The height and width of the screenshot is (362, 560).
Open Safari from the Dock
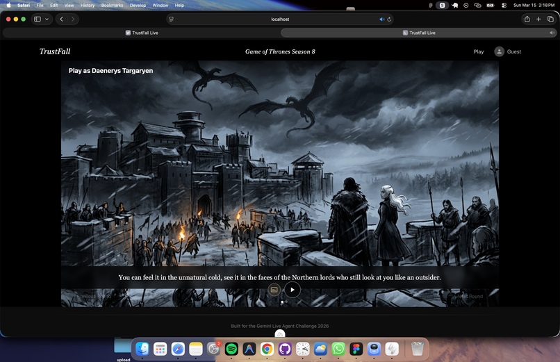[178, 349]
